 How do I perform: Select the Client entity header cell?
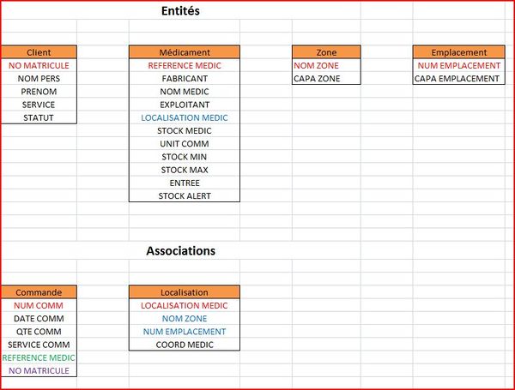click(x=39, y=52)
